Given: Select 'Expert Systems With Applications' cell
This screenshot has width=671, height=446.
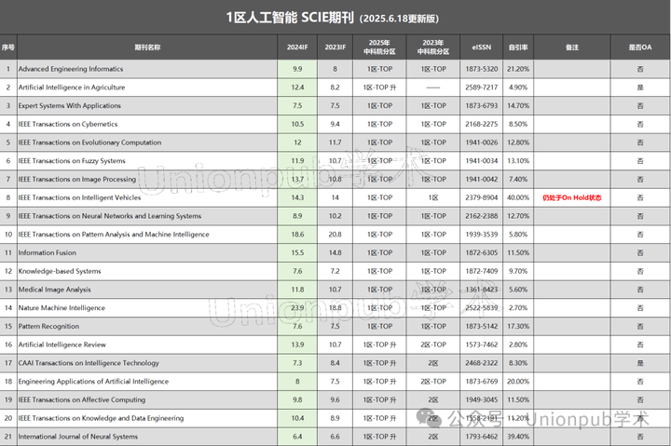Looking at the screenshot, I should point(147,105).
